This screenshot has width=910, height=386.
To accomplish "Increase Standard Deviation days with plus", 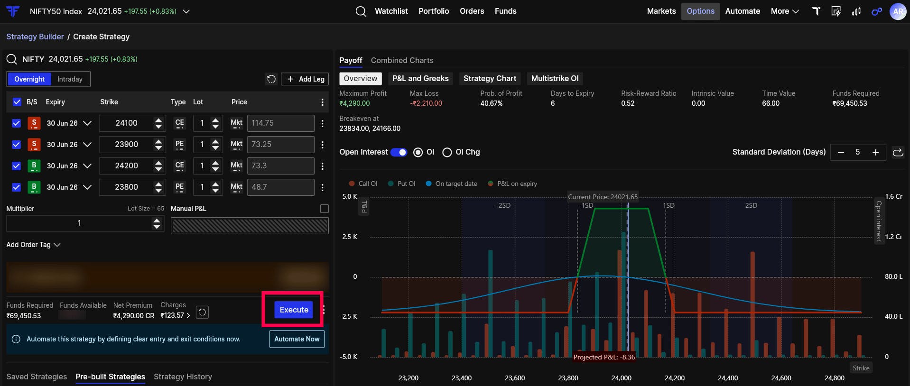I will (x=876, y=152).
